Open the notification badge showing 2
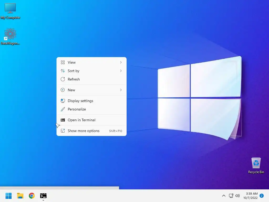The width and height of the screenshot is (269, 202). click(x=262, y=196)
